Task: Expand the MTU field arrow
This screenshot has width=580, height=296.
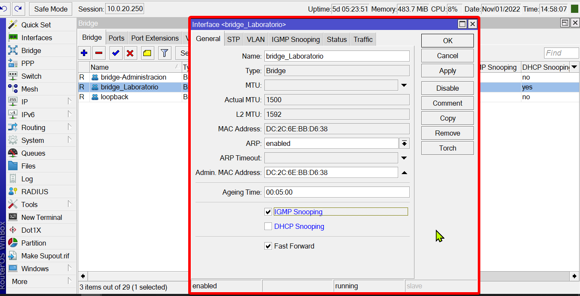Action: point(404,86)
